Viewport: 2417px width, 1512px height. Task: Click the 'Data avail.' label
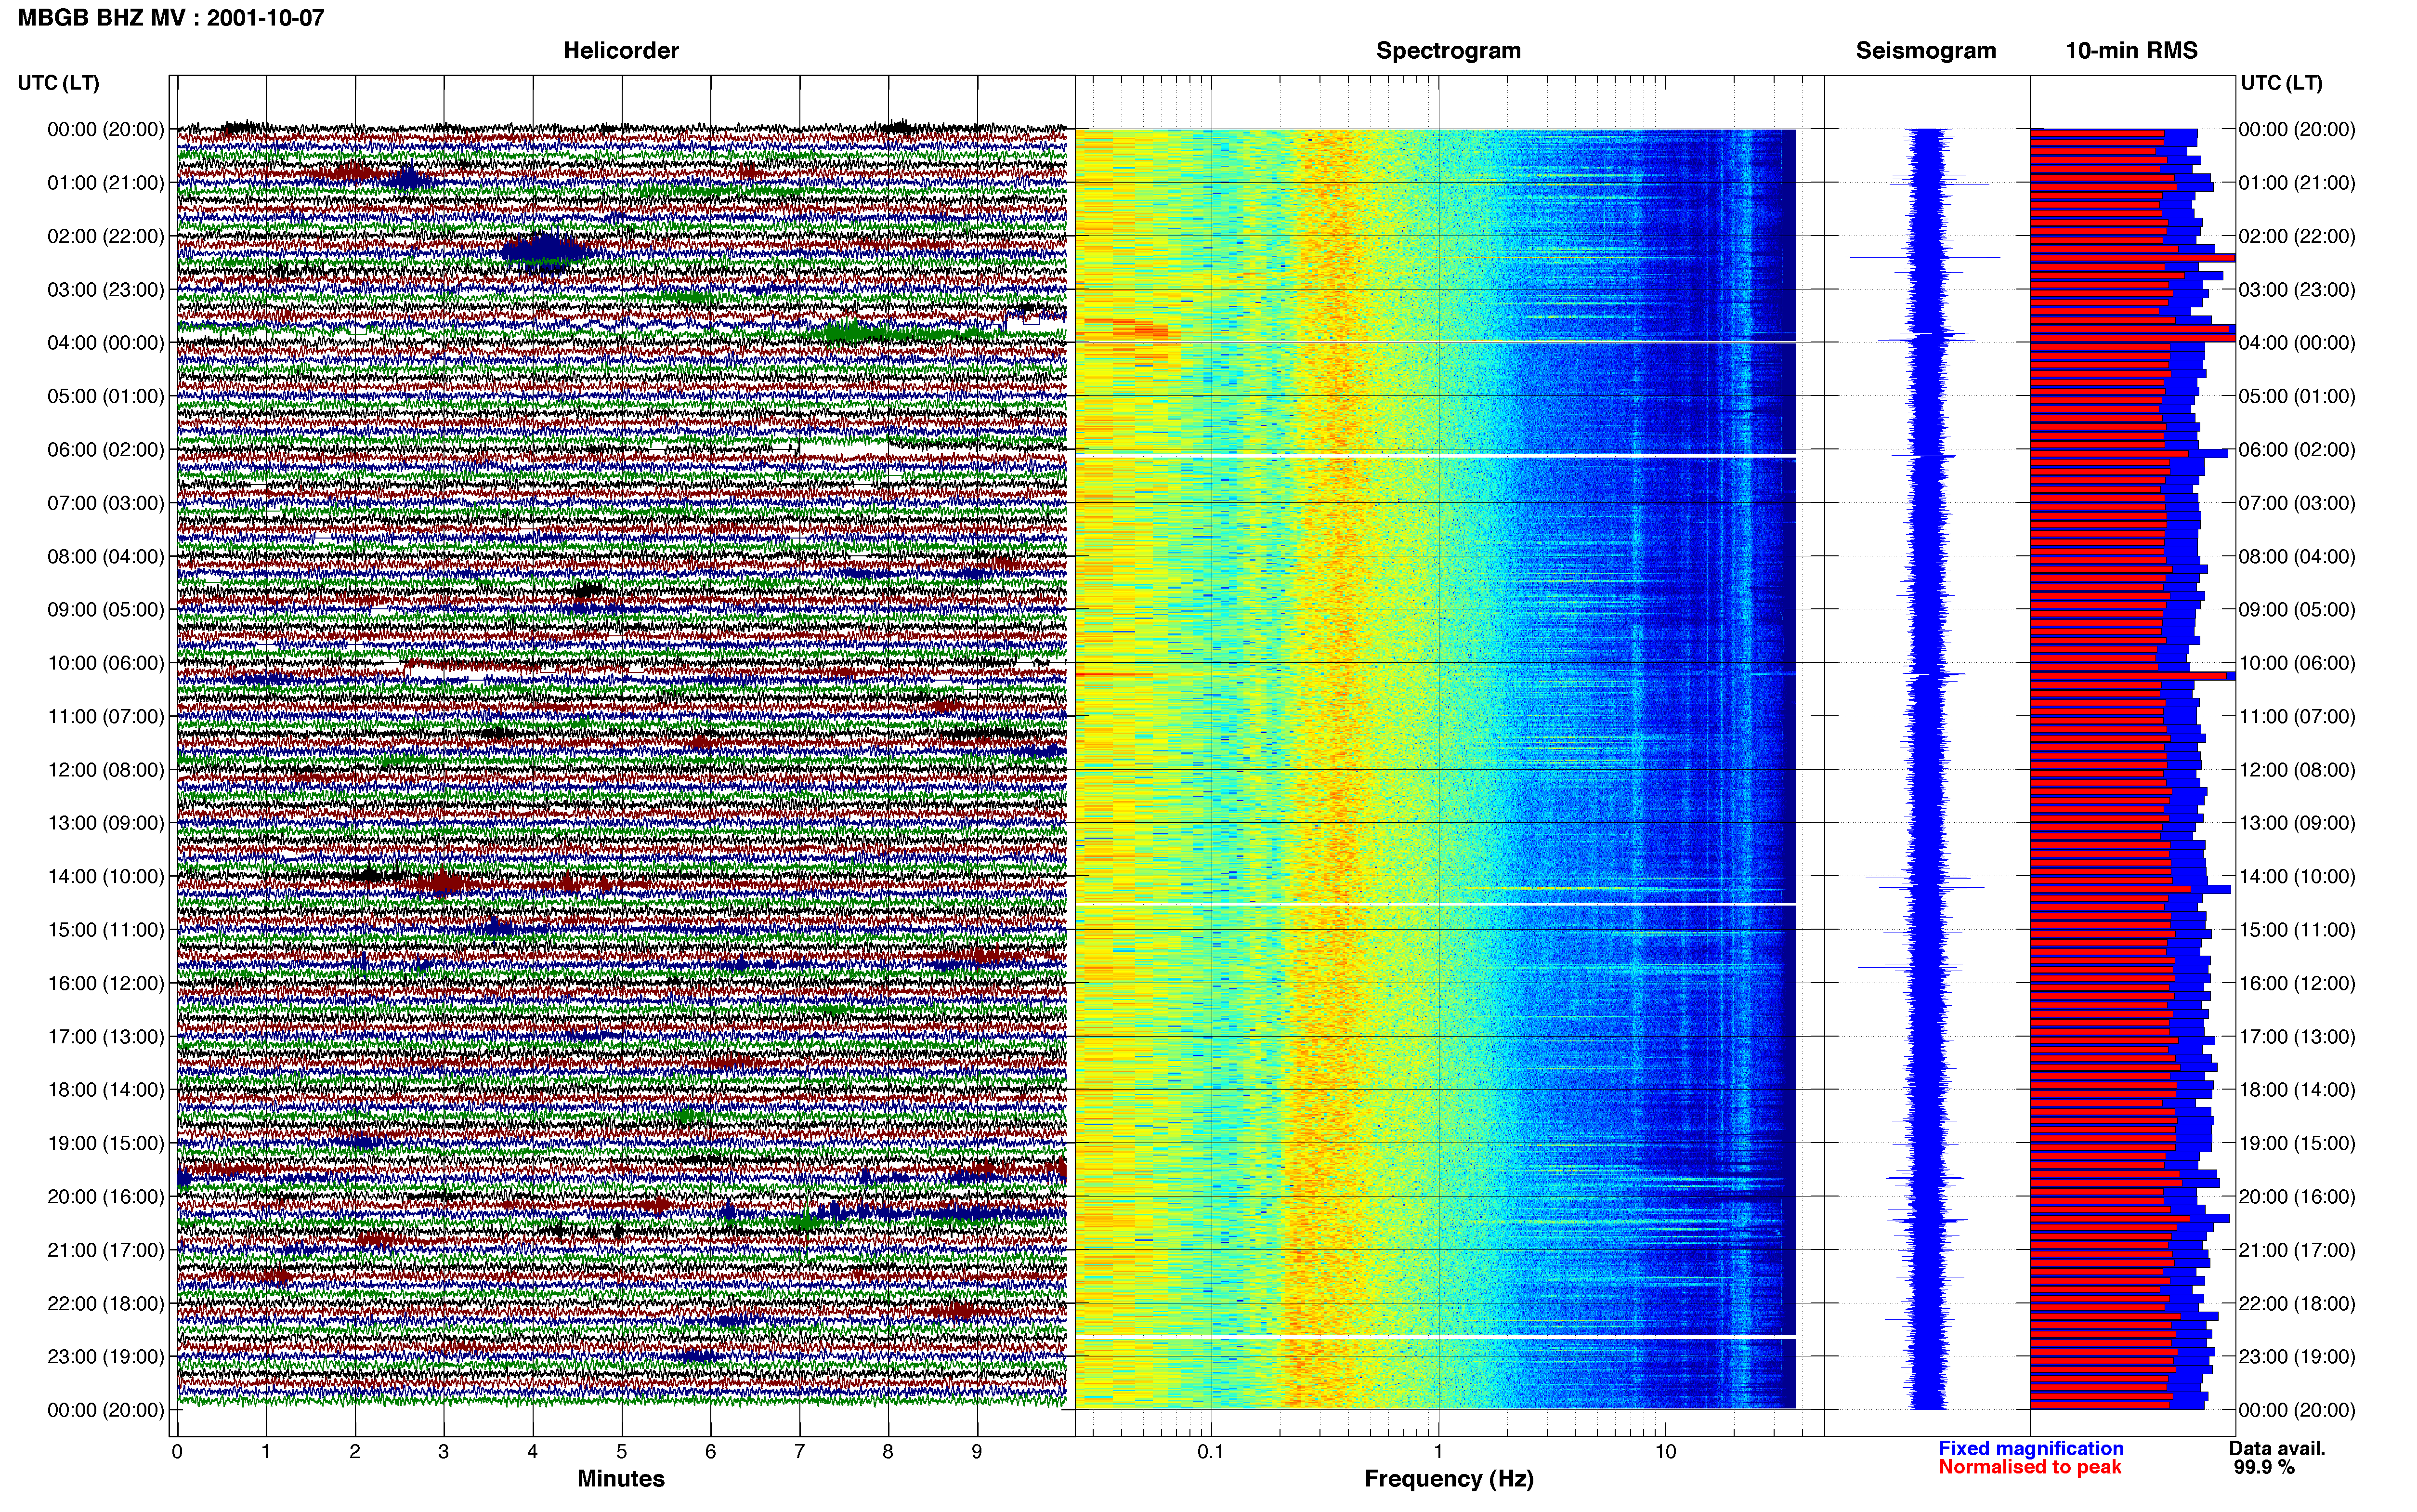[2277, 1449]
